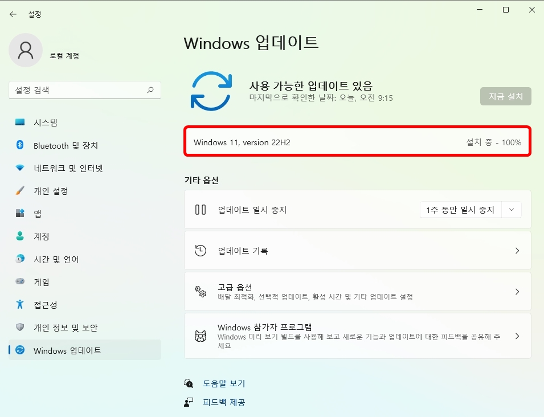The image size is (544, 417).
Task: Open 네트워크 및 인터넷 settings
Action: pos(85,168)
